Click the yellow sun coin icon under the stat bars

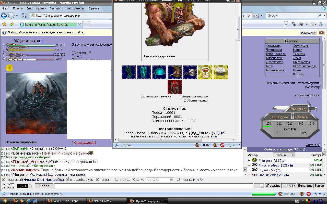point(9,68)
